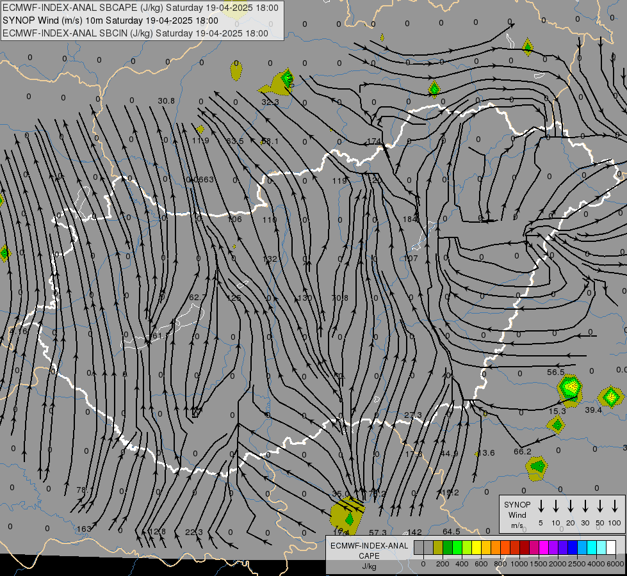Click the 66.2 CAPE value on map
Image resolution: width=627 pixels, height=576 pixels.
click(x=522, y=452)
